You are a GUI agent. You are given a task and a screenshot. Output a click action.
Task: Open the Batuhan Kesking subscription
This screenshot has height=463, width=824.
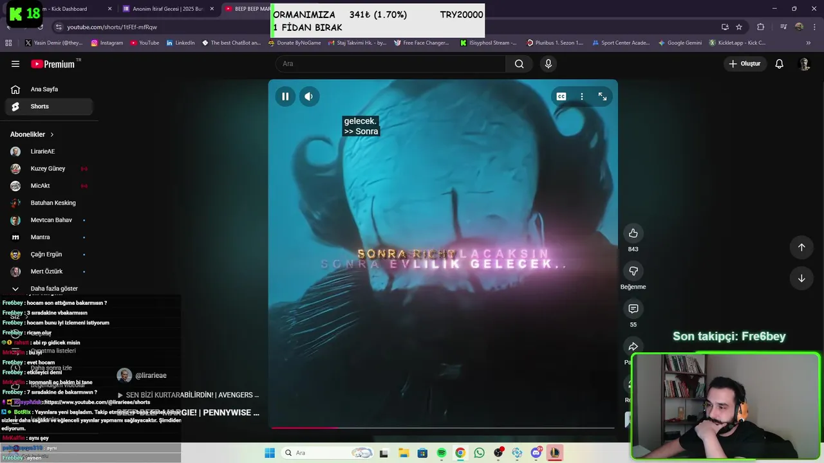pyautogui.click(x=49, y=203)
